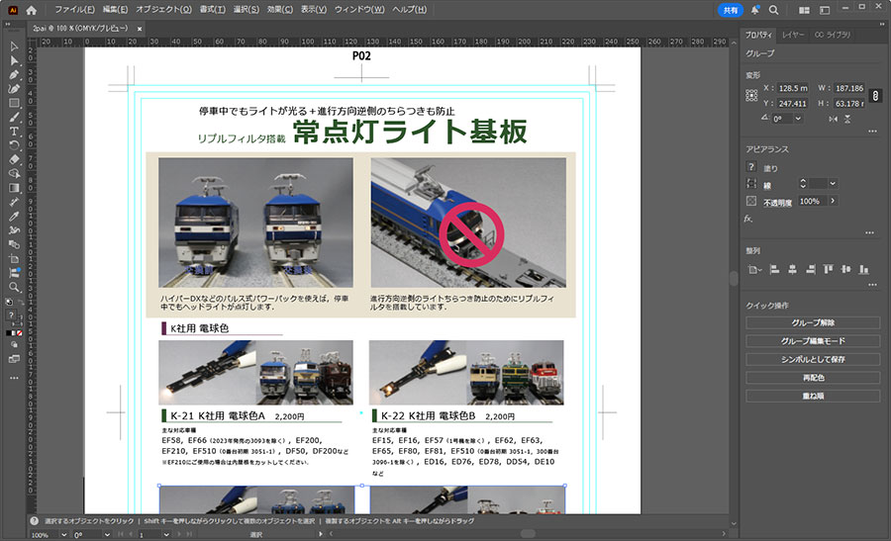
Task: Select the Curvature tool
Action: tap(14, 89)
